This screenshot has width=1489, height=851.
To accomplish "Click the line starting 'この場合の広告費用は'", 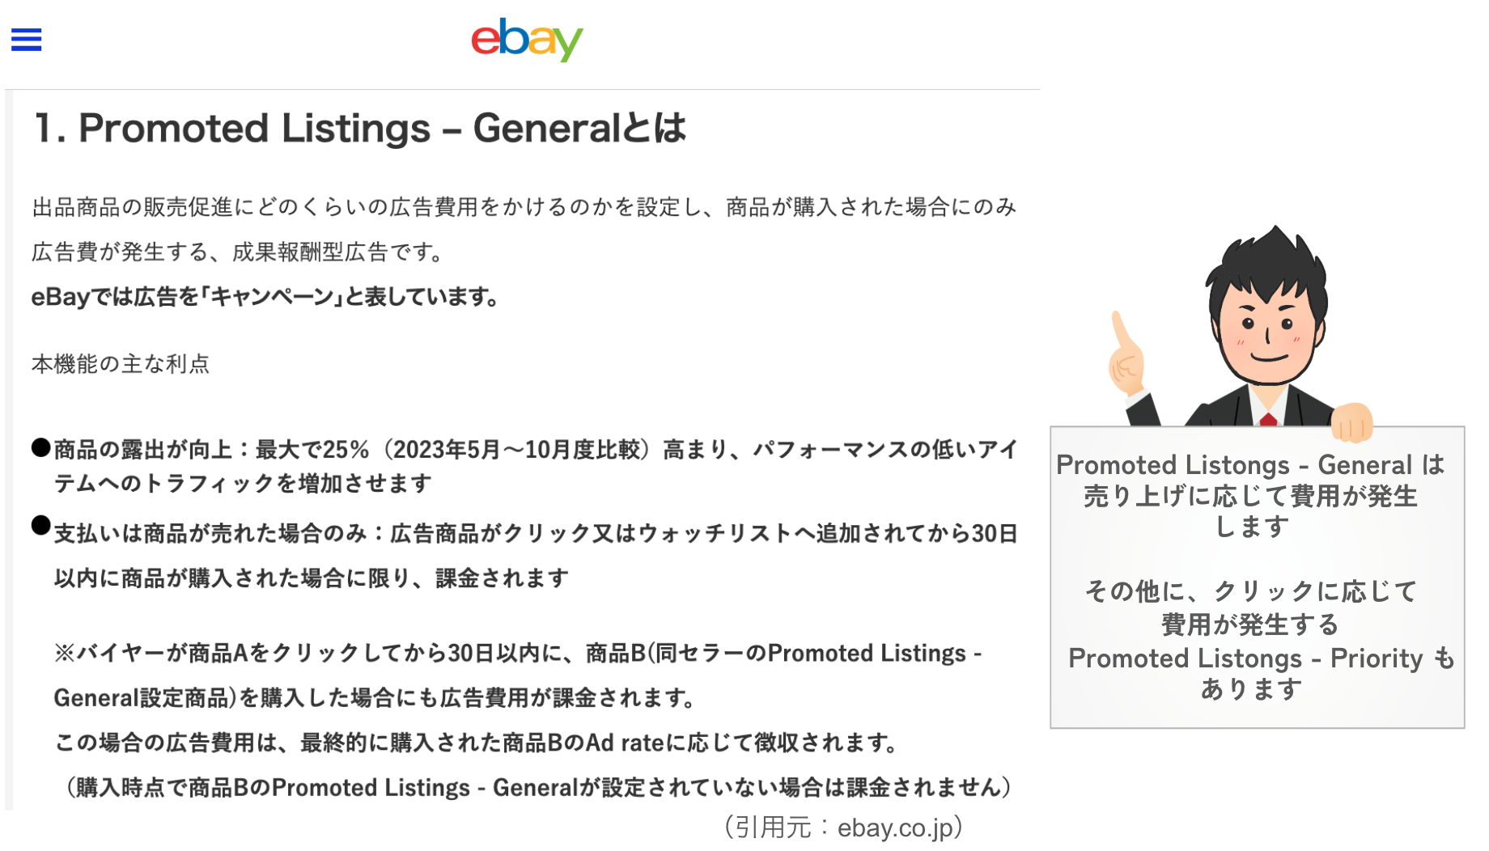I will (x=476, y=743).
